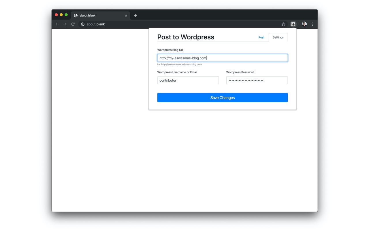Switch to the Post tab
The image size is (369, 230).
[x=261, y=37]
